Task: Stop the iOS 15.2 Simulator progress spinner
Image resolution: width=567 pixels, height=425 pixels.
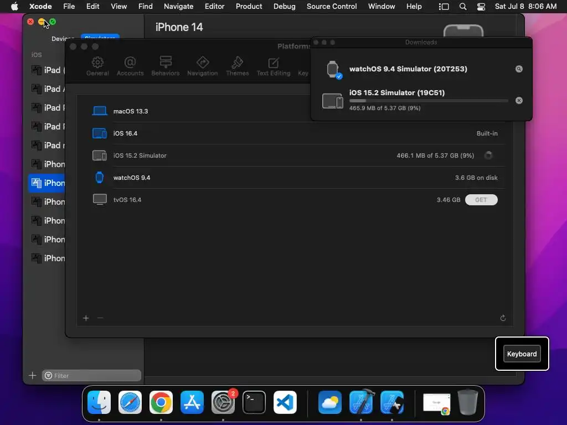Action: click(488, 156)
